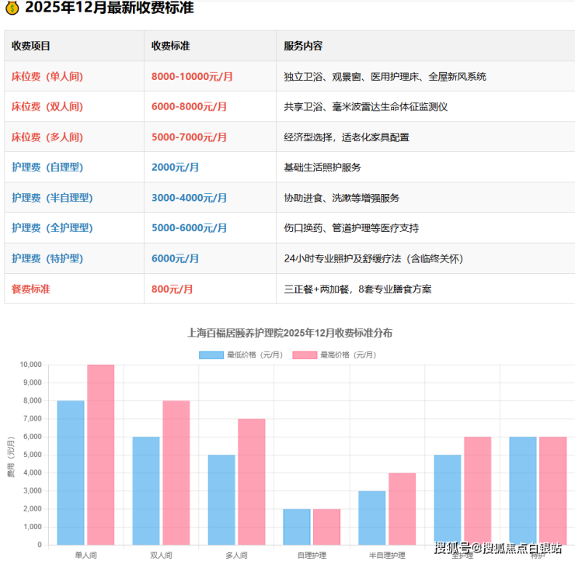The image size is (575, 561).
Task: Click the pink bar for 多人间
Action: 251,481
